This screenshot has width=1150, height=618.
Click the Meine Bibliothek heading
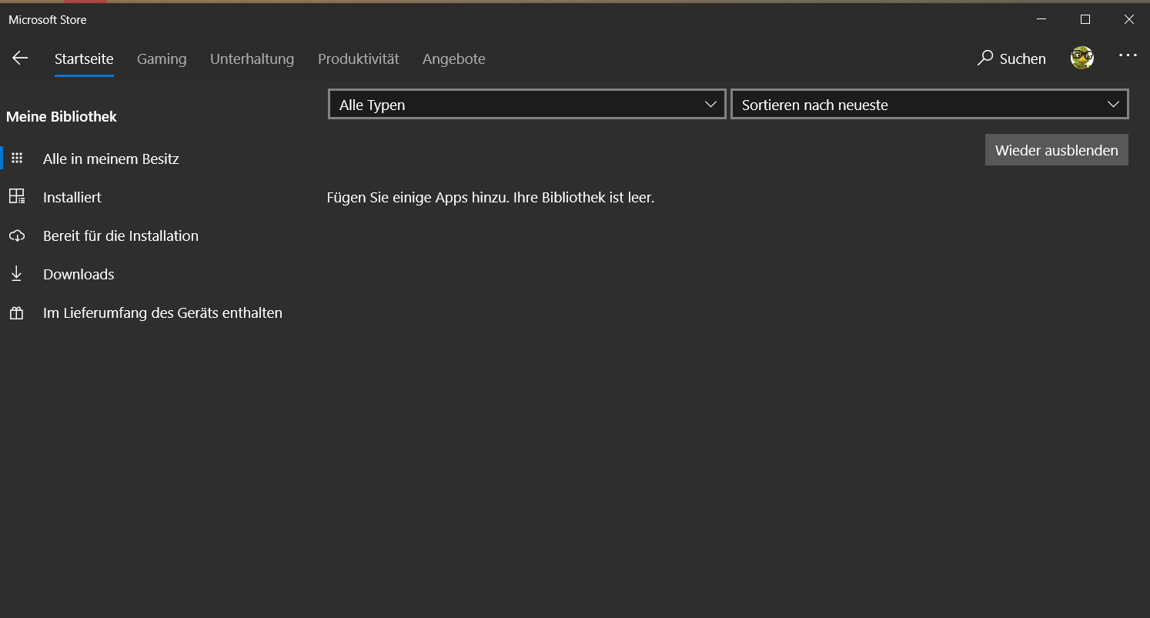pos(62,117)
